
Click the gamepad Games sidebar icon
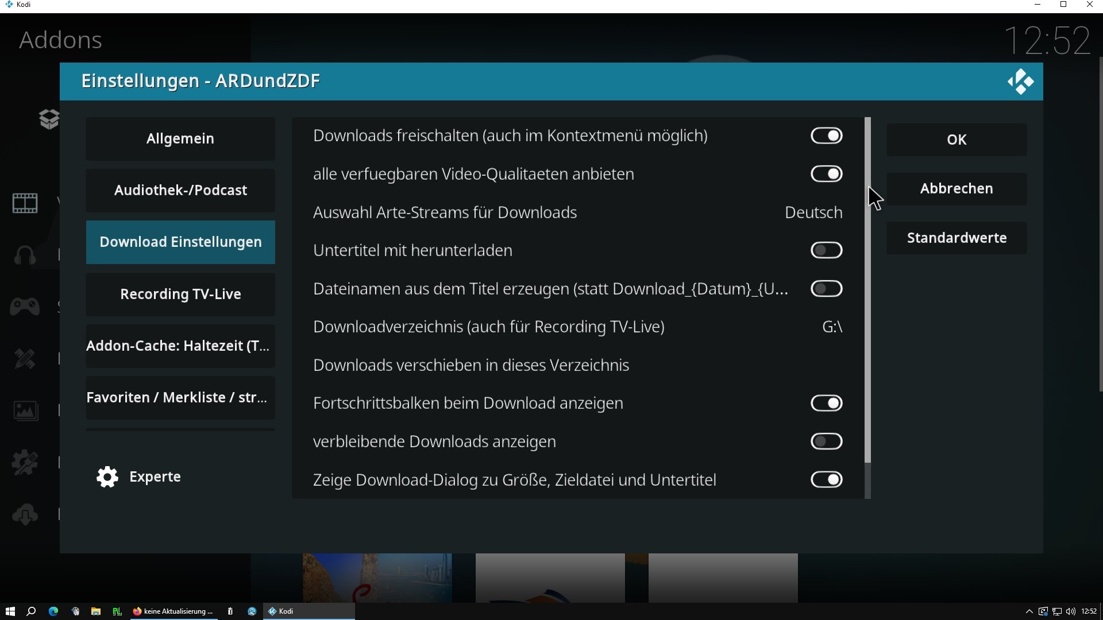tap(25, 307)
